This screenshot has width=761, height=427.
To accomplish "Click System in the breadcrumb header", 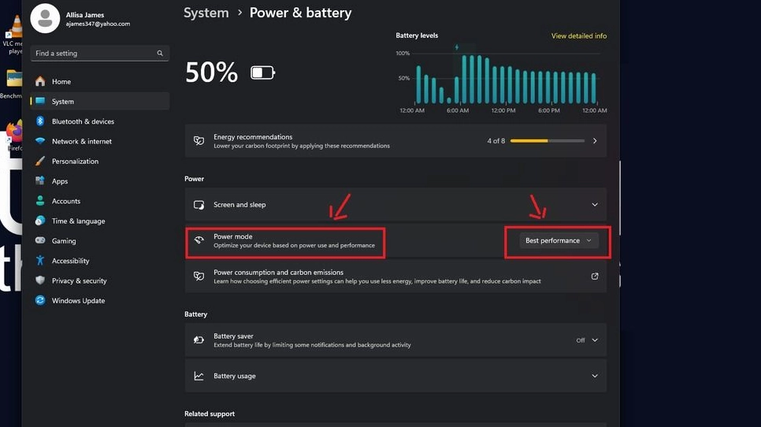I will coord(206,13).
